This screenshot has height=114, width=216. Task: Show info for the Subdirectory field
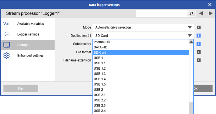point(198,44)
